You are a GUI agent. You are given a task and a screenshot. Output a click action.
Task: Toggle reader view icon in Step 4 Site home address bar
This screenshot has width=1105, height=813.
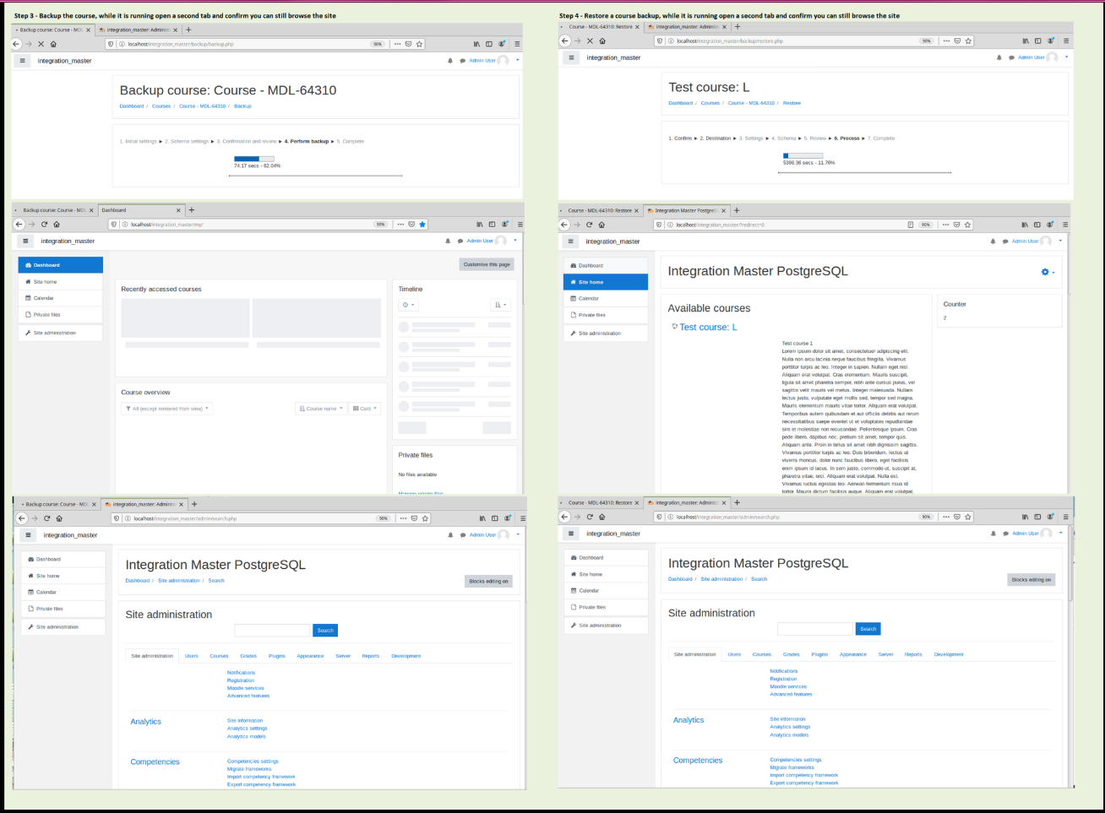(910, 225)
